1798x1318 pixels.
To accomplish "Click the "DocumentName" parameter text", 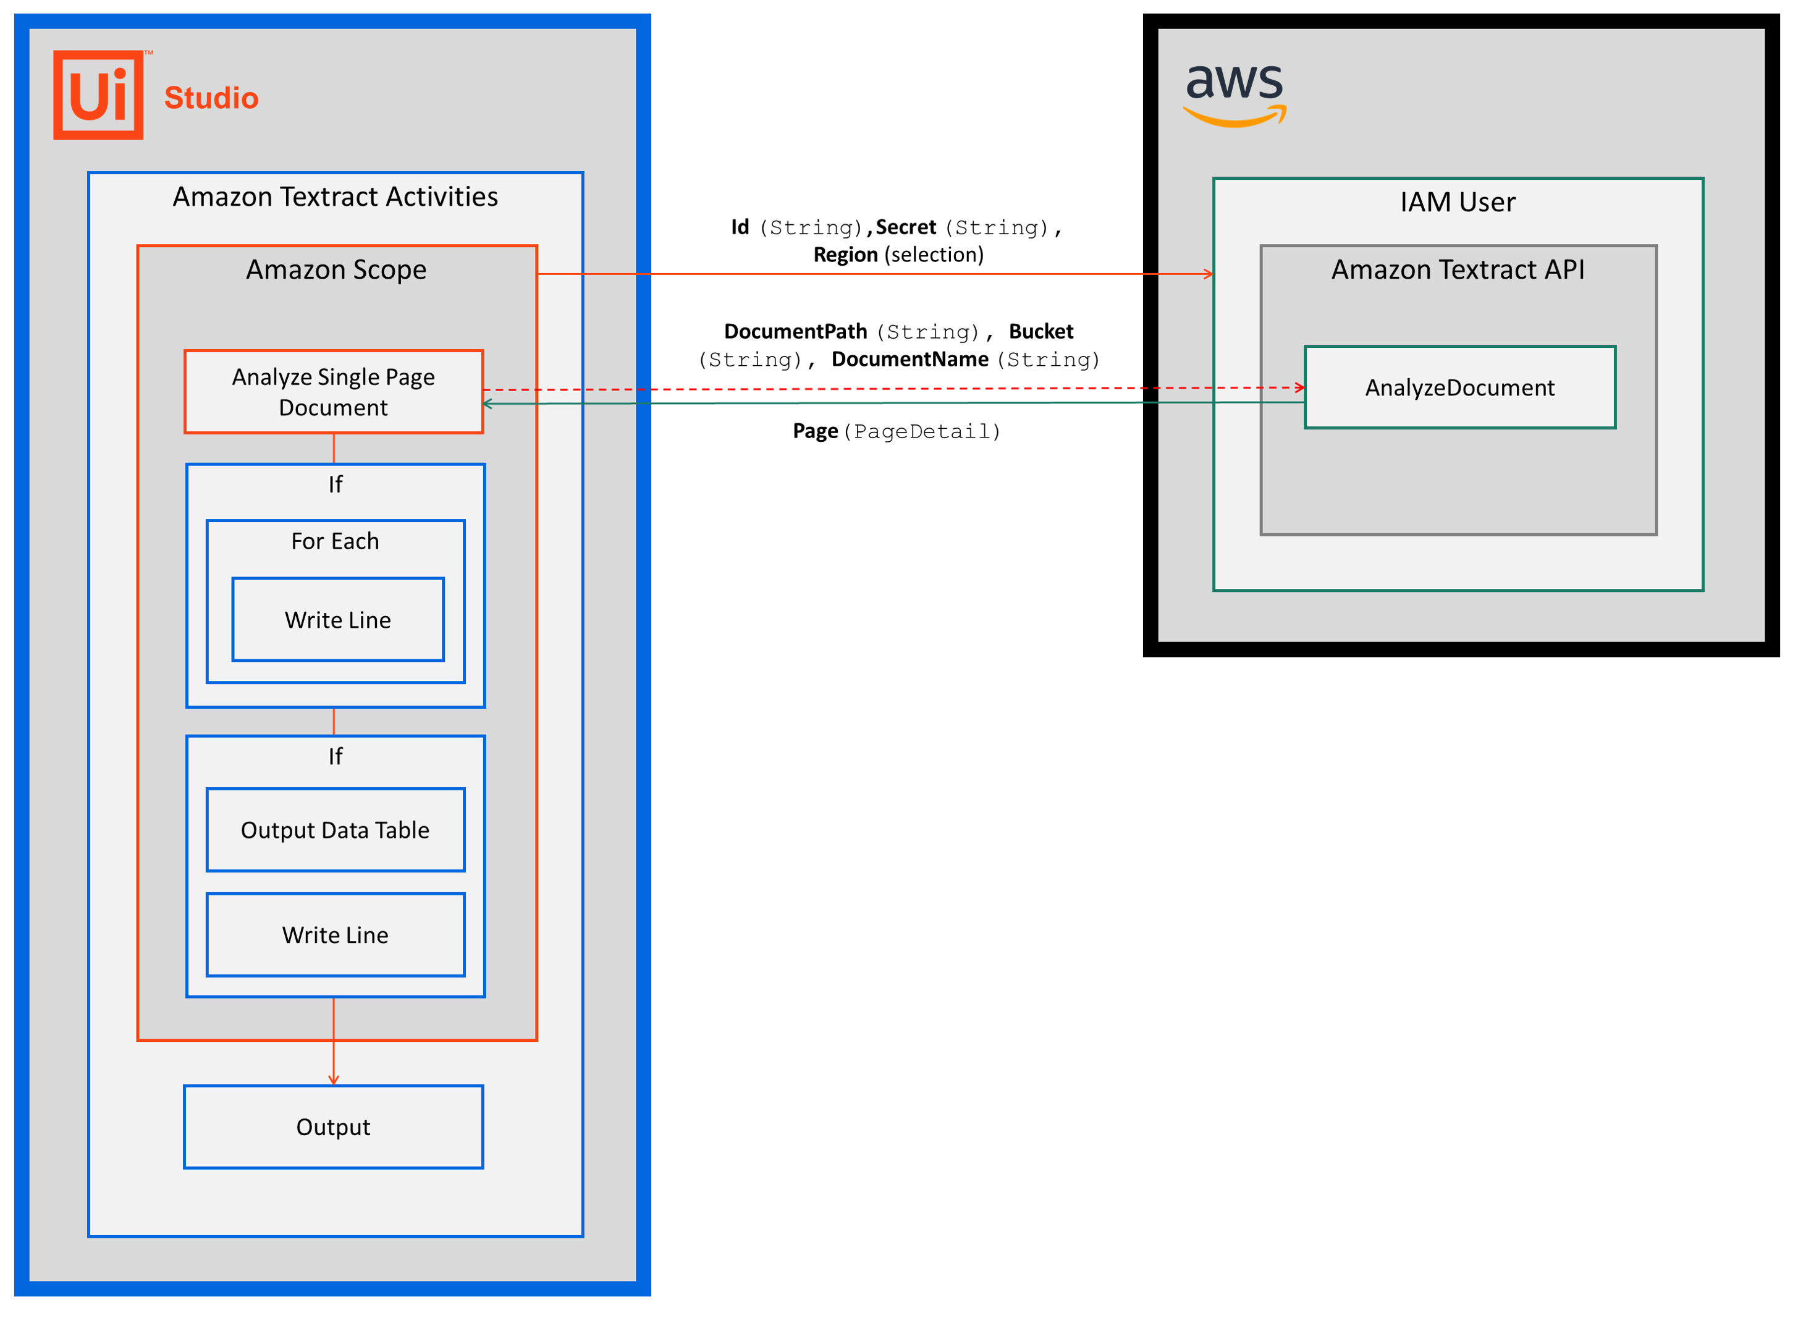I will 910,359.
